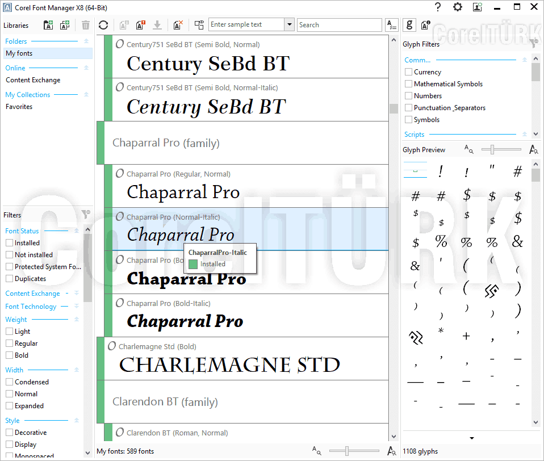544x461 pixels.
Task: Check the Punctuation_Separators glyph filter
Action: pos(409,107)
